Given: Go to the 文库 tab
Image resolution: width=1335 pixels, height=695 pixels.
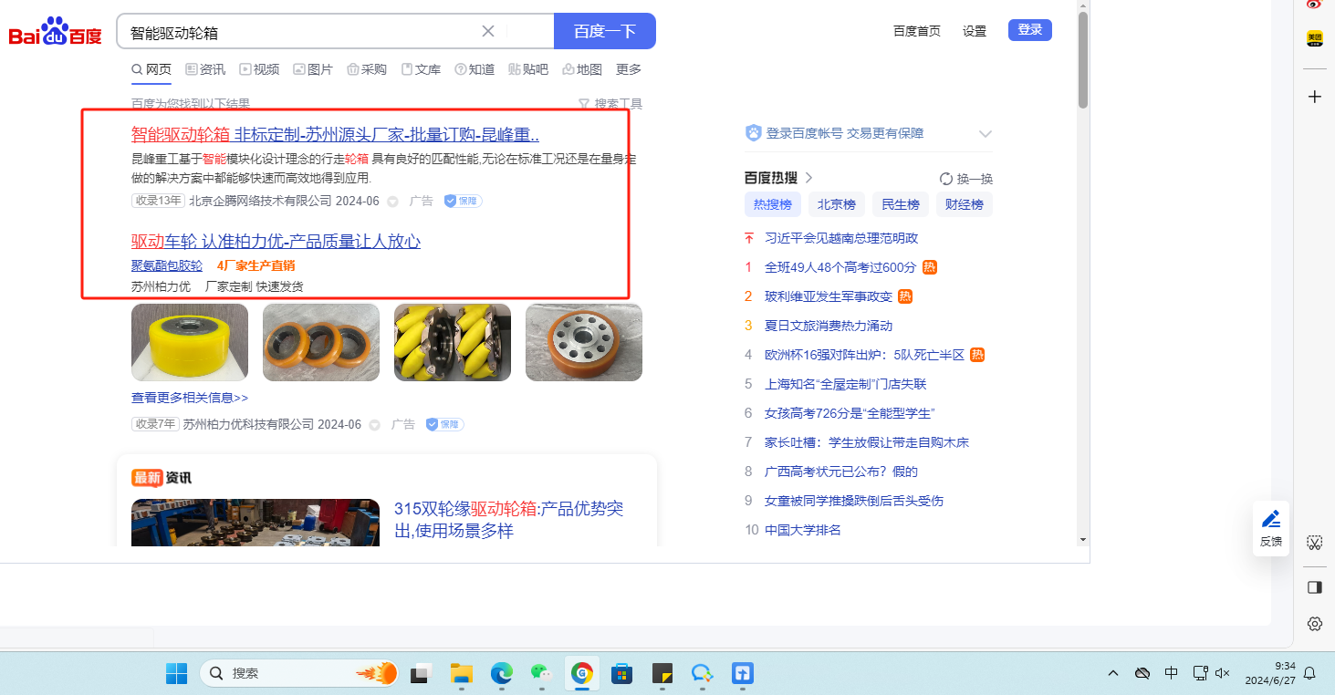Looking at the screenshot, I should click(x=421, y=69).
